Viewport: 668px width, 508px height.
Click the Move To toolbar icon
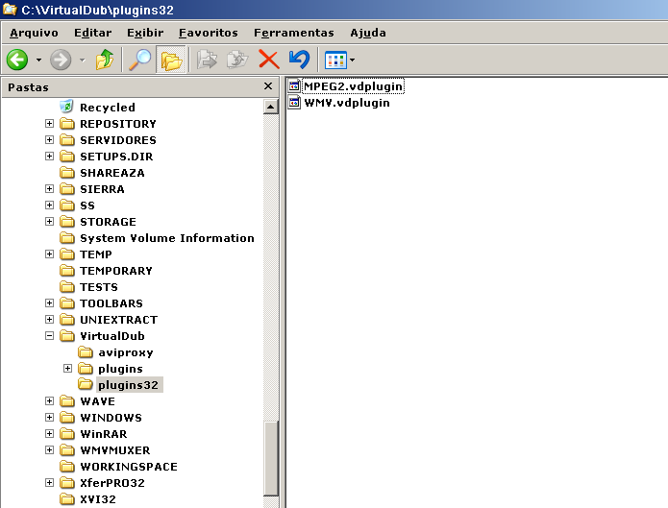coord(207,60)
